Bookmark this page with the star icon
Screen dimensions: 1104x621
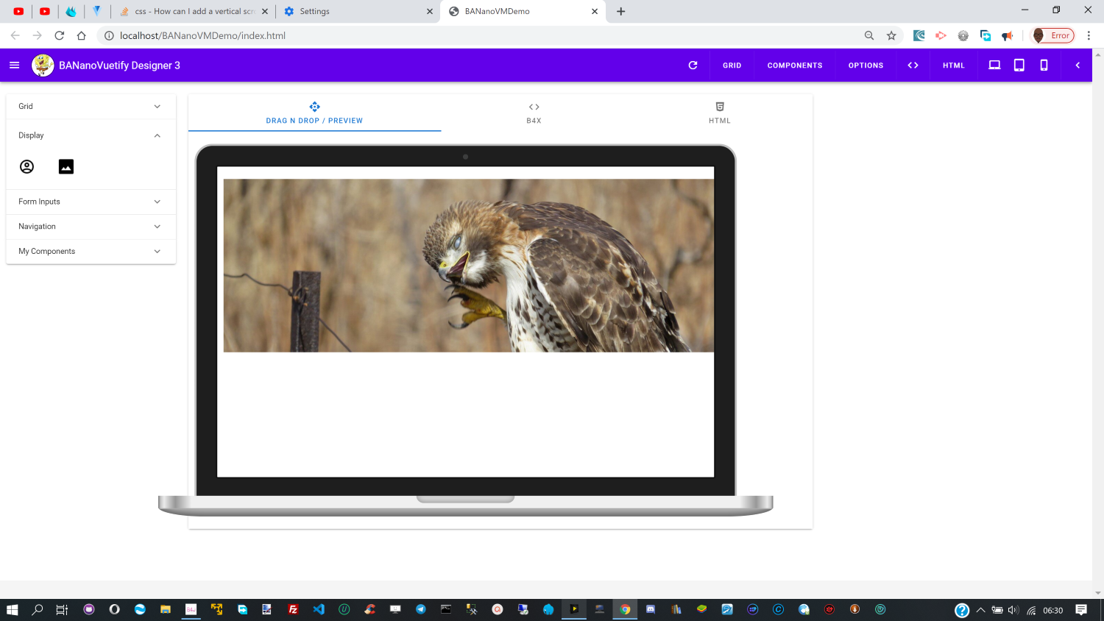click(x=891, y=35)
